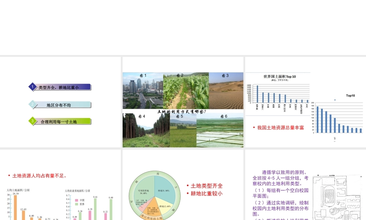The height and width of the screenshot is (220, 366).
Task: Open the city skyline photo labeled 图1
Action: click(143, 91)
